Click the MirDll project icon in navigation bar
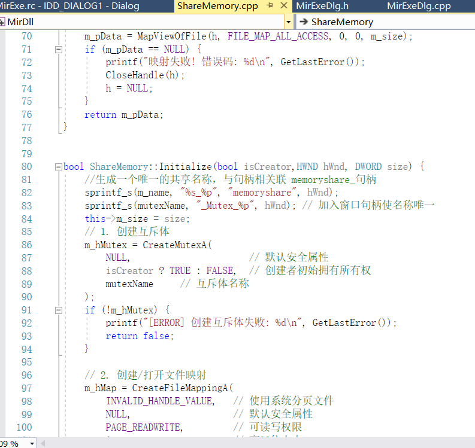 coord(3,22)
